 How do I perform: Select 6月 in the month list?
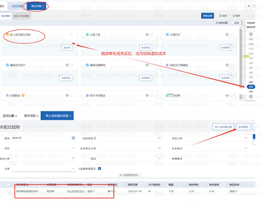pyautogui.click(x=251, y=82)
